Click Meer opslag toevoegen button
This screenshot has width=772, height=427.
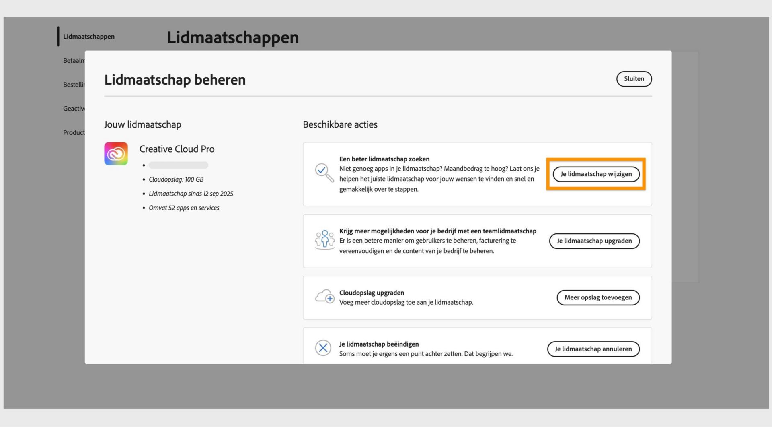598,298
